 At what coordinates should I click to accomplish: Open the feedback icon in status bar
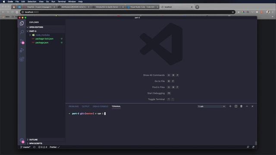pyautogui.click(x=248, y=147)
